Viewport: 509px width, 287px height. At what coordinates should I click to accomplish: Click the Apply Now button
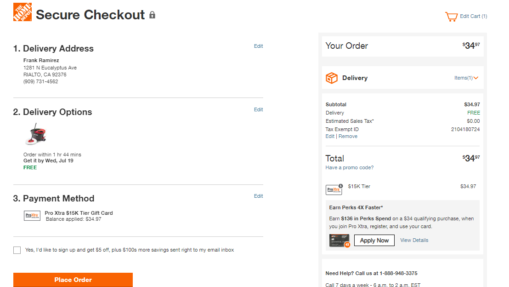[374, 240]
